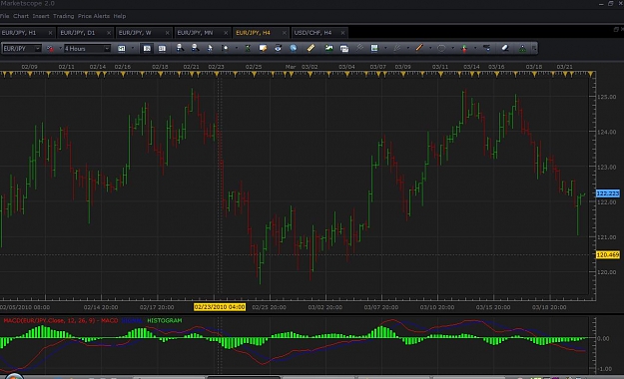Expand the shape tool dropdown arrow

coord(452,48)
